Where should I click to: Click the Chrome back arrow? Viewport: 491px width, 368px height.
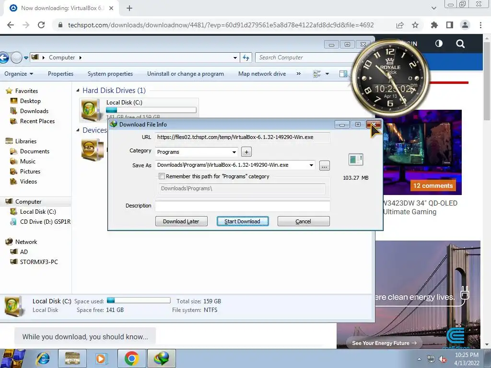(x=11, y=25)
